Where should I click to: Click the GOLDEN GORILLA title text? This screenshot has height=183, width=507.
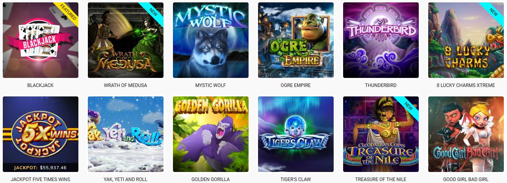(211, 179)
